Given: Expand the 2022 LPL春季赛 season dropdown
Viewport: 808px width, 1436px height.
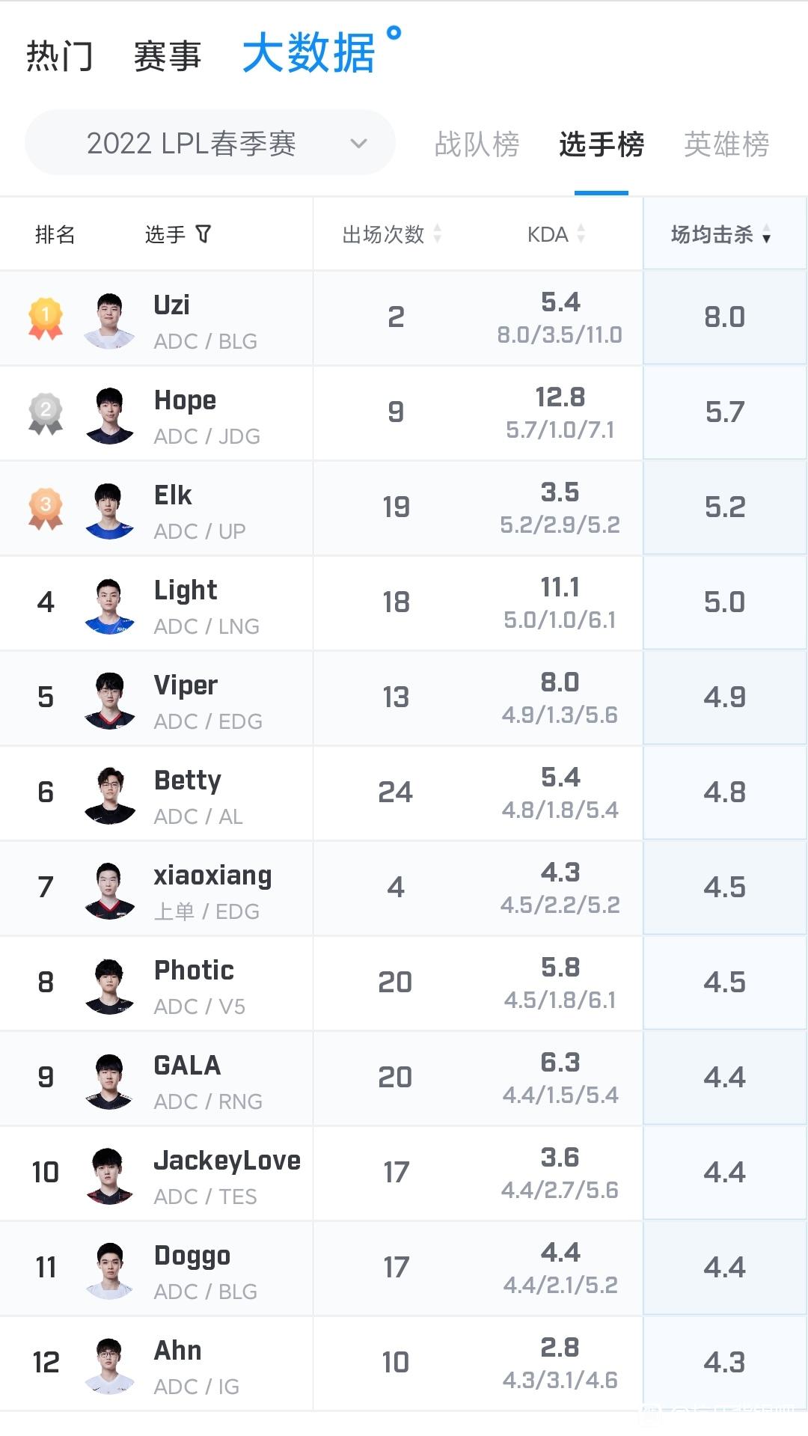Looking at the screenshot, I should coord(210,143).
